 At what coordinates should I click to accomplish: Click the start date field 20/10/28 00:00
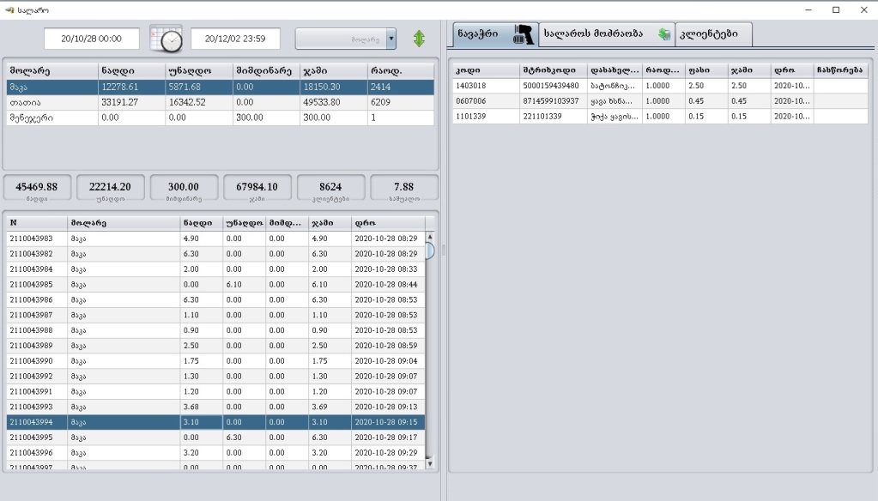point(93,39)
